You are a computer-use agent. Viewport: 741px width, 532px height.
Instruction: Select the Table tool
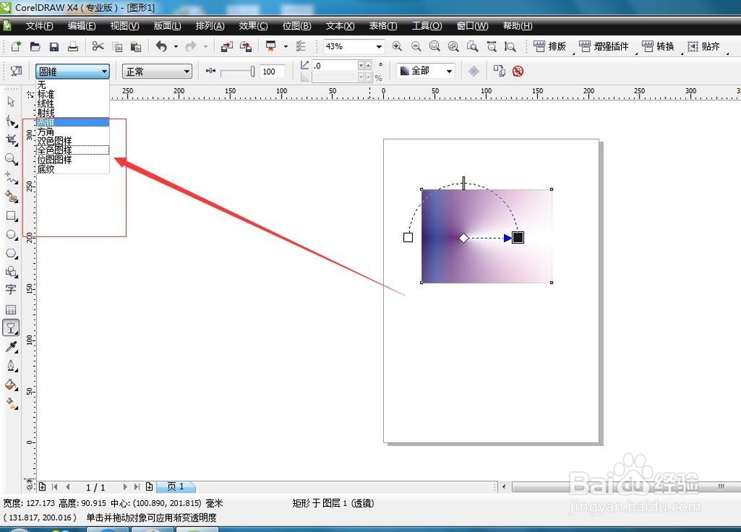click(x=11, y=310)
